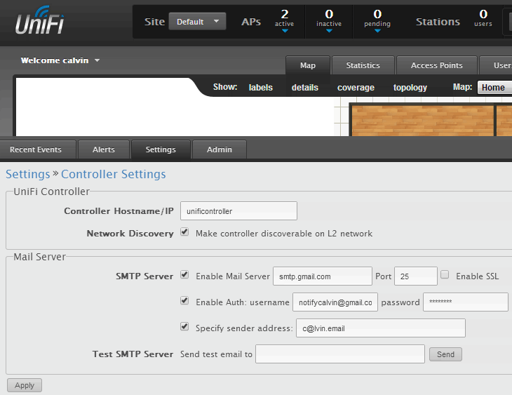Click the Make controller discoverable label

point(284,234)
